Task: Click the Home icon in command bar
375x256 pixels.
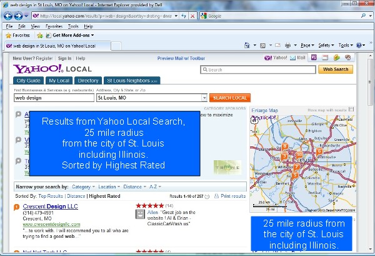Action: pyautogui.click(x=247, y=46)
